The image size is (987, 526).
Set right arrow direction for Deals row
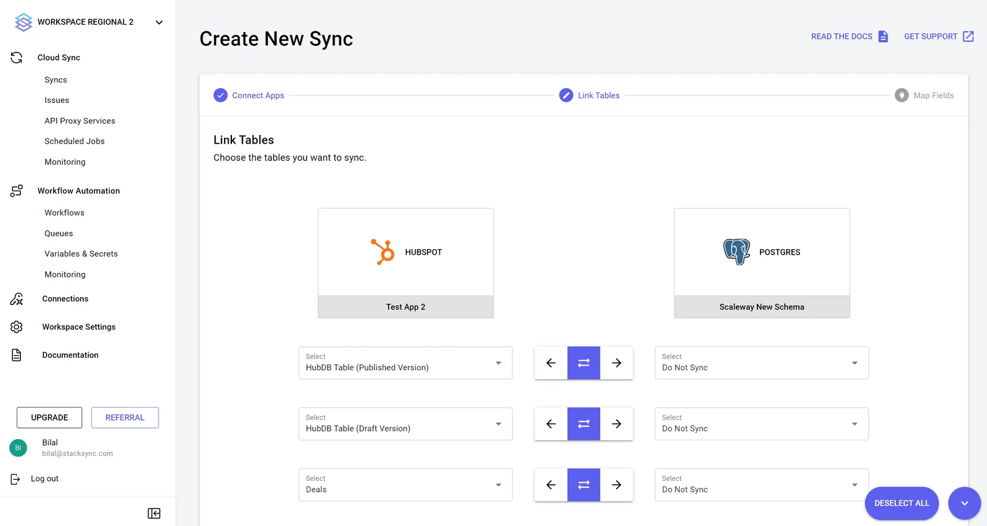coord(616,485)
